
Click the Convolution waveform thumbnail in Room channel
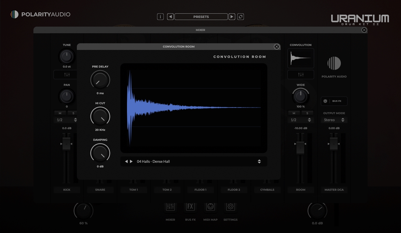click(301, 58)
